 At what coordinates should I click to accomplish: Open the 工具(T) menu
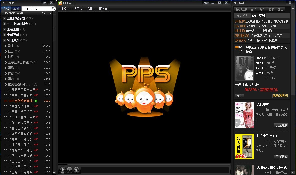pos(91,9)
